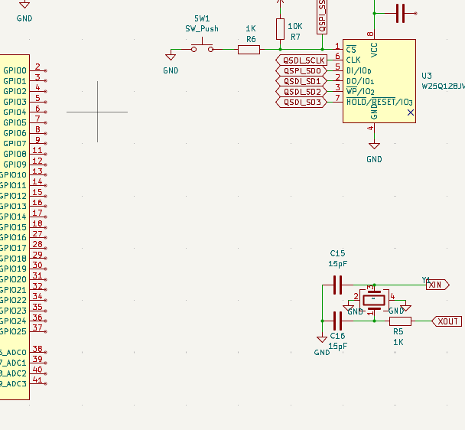Click the R6 1K resistor symbol
Screen dimensions: 465x430
click(x=249, y=50)
